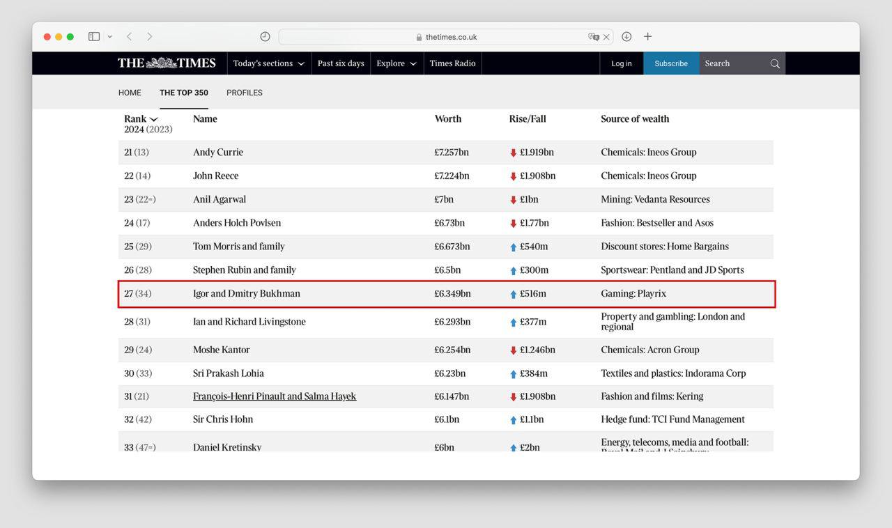Click the browser forward arrow
The width and height of the screenshot is (892, 528).
(149, 36)
